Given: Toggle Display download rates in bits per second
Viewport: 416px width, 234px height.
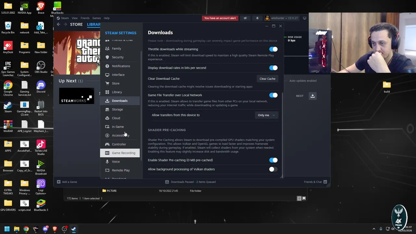Looking at the screenshot, I should coord(273,68).
